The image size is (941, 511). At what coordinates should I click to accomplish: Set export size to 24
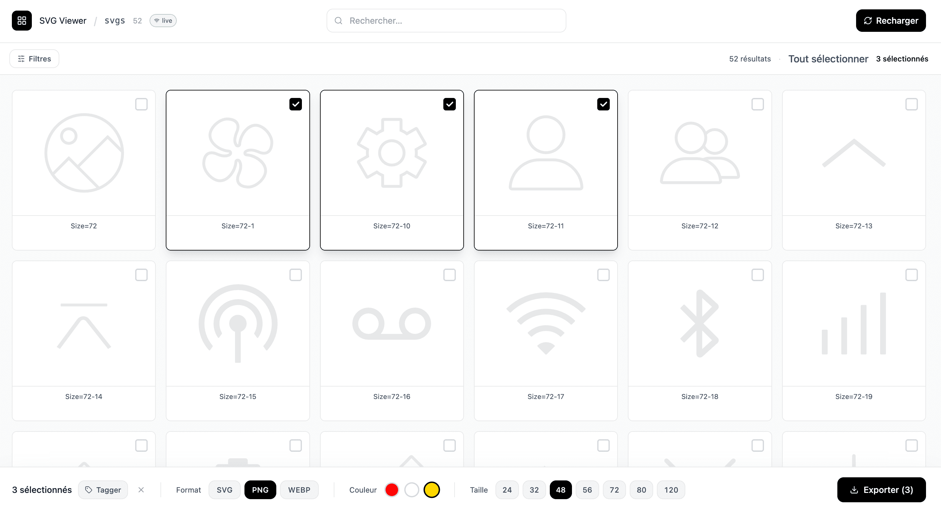507,489
